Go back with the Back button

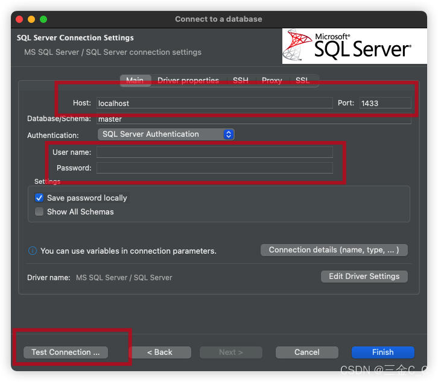[160, 352]
